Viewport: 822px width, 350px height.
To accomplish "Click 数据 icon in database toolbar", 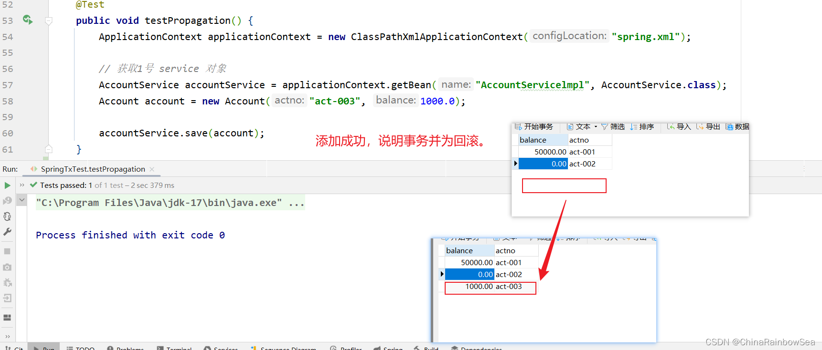I will click(737, 126).
